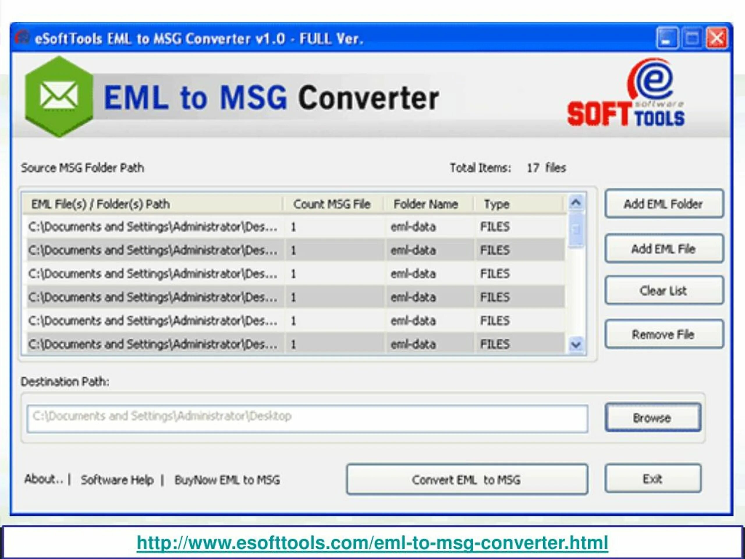Click the Remove File button
Viewport: 745px width, 559px height.
[x=664, y=334]
